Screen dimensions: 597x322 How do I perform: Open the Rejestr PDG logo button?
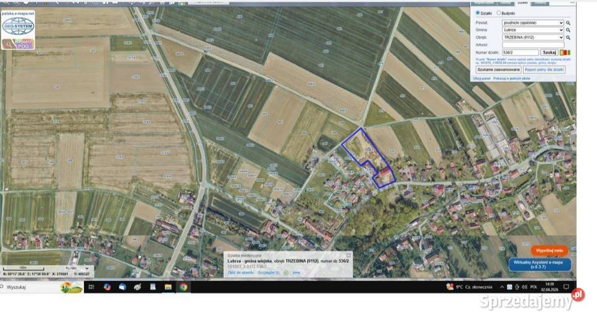click(x=18, y=43)
